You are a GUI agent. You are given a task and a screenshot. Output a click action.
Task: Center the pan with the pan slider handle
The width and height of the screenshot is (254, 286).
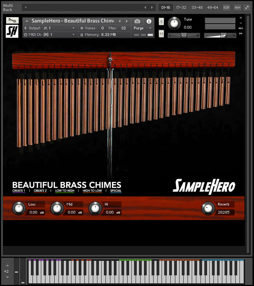point(184,35)
